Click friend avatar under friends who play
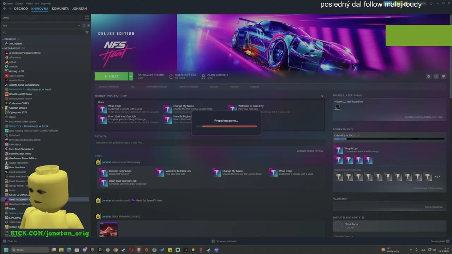The width and height of the screenshot is (452, 254). click(338, 107)
